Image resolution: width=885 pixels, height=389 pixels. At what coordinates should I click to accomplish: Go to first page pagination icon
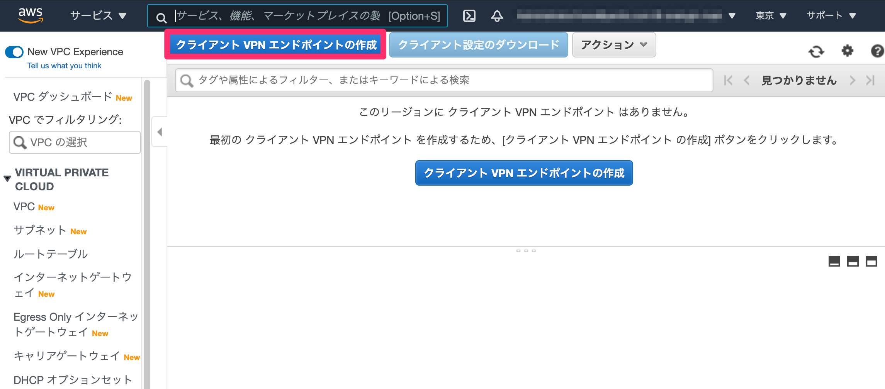pyautogui.click(x=728, y=80)
